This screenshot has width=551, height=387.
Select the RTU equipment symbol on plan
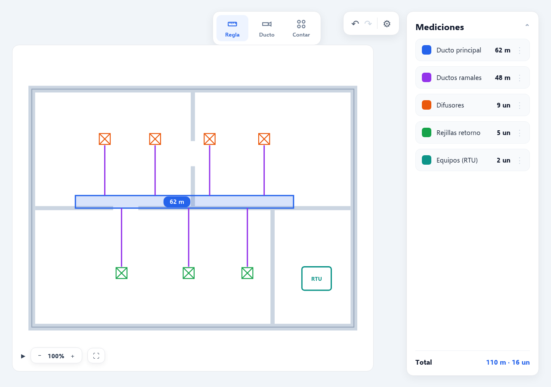pos(316,279)
